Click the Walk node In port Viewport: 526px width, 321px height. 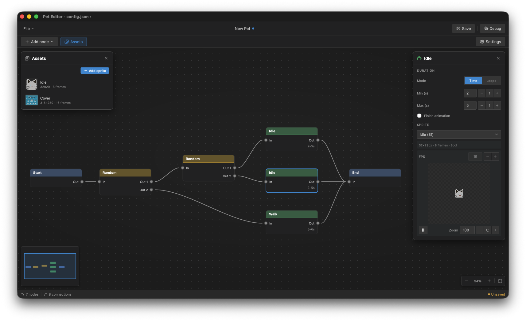point(266,223)
